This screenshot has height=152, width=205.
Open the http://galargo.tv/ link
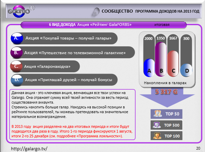[x=29, y=149]
